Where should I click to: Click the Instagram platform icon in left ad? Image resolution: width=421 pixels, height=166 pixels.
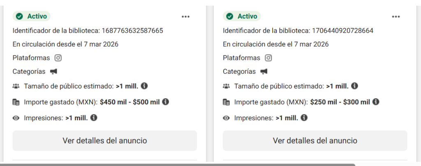58,58
